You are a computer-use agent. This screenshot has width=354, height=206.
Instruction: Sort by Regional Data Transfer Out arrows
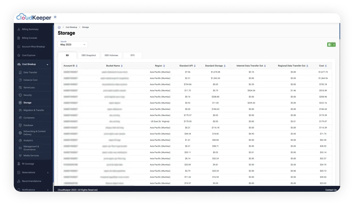point(308,66)
